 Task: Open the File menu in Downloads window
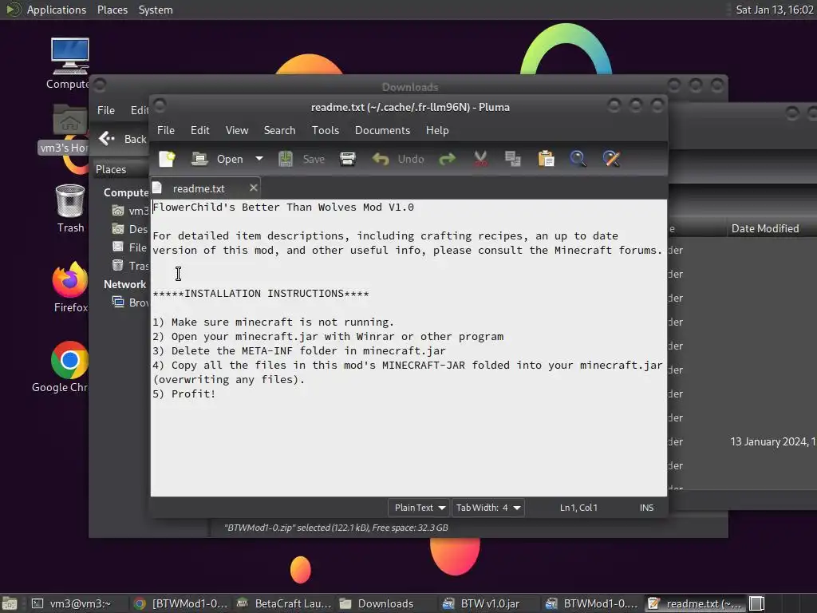(x=106, y=110)
